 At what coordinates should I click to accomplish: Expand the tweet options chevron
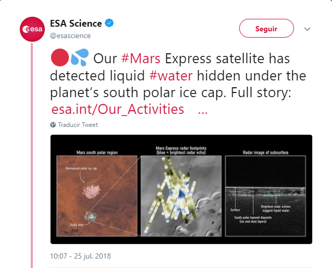tap(308, 29)
